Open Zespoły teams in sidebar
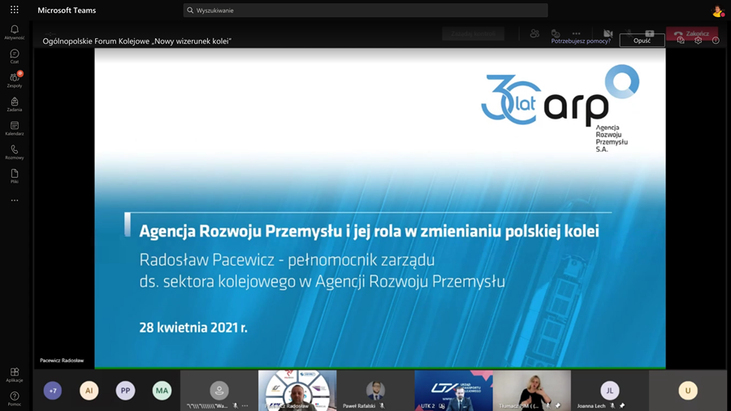 click(x=15, y=80)
